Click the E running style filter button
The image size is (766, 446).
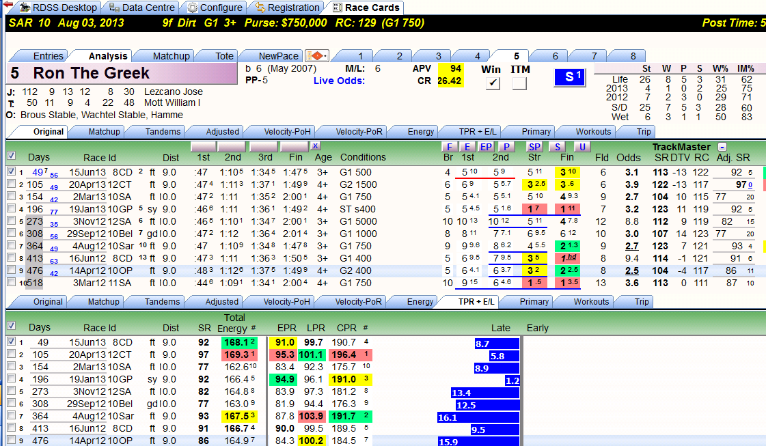[x=467, y=147]
